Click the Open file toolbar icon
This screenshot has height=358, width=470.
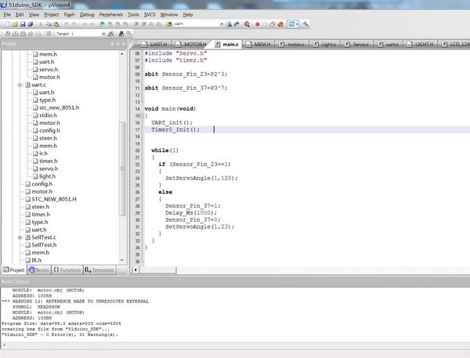[x=13, y=24]
